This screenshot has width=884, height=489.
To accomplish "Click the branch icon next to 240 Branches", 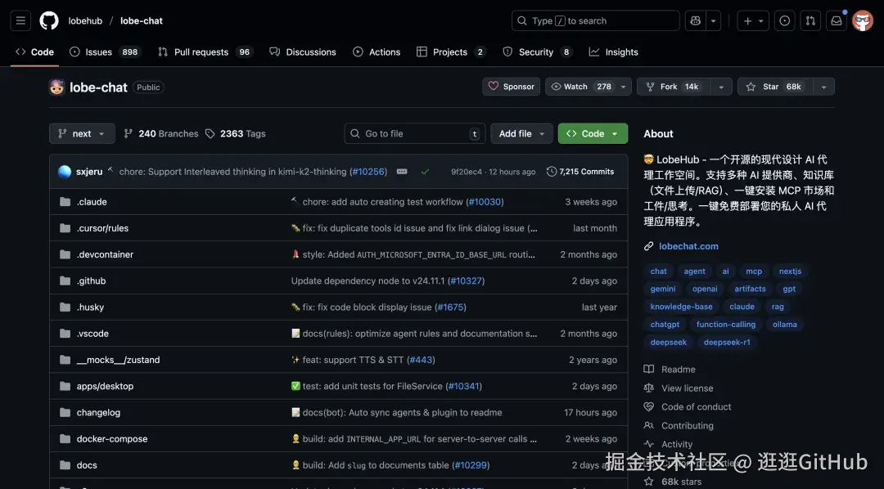I will 128,133.
